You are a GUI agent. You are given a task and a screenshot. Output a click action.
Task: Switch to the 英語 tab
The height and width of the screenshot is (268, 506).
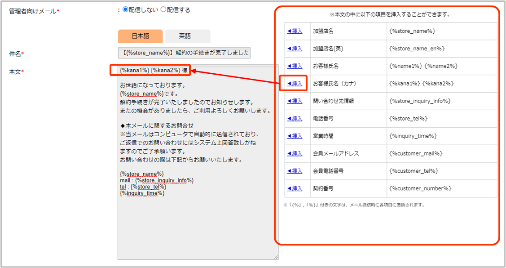(x=187, y=36)
